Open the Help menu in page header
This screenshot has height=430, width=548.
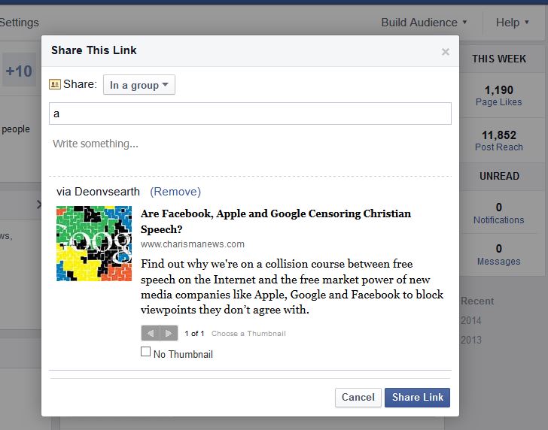pos(512,23)
